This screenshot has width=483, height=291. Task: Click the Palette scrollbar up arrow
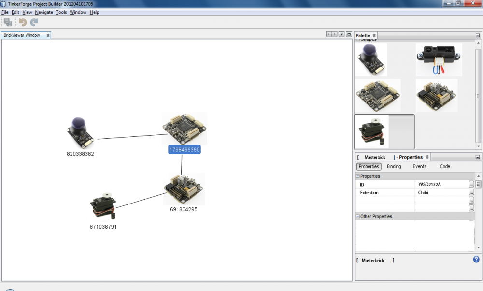click(x=478, y=43)
